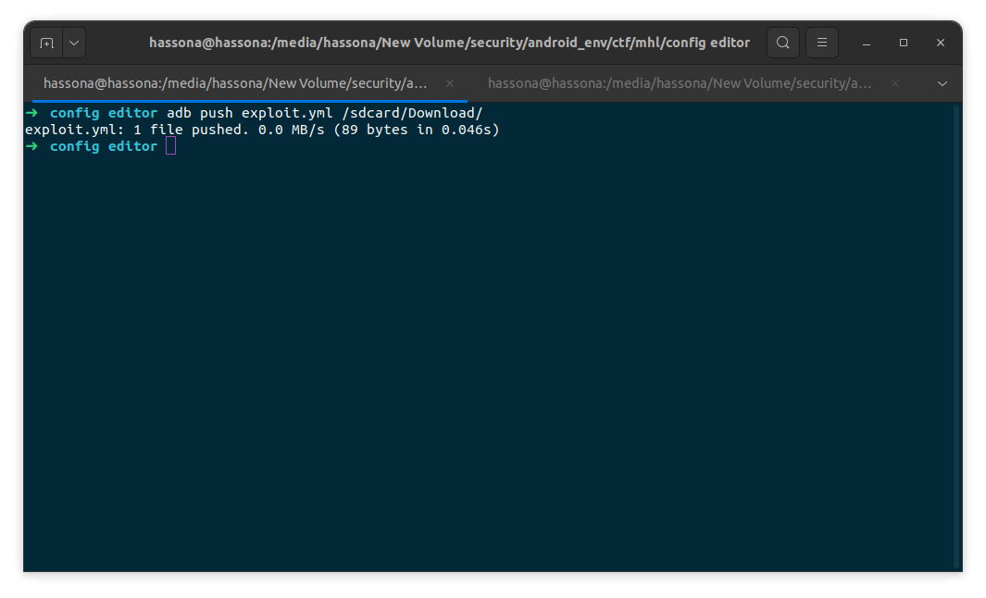
Task: Click the green arrow on the first prompt
Action: (31, 113)
